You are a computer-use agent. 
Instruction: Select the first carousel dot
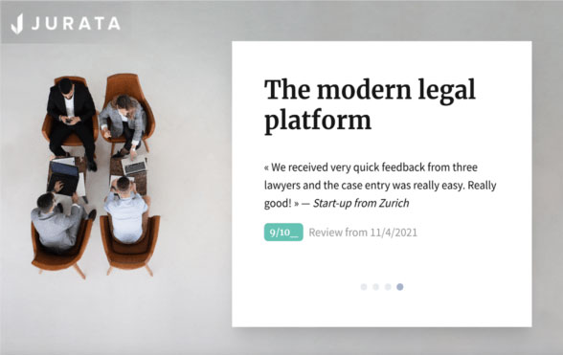[364, 287]
